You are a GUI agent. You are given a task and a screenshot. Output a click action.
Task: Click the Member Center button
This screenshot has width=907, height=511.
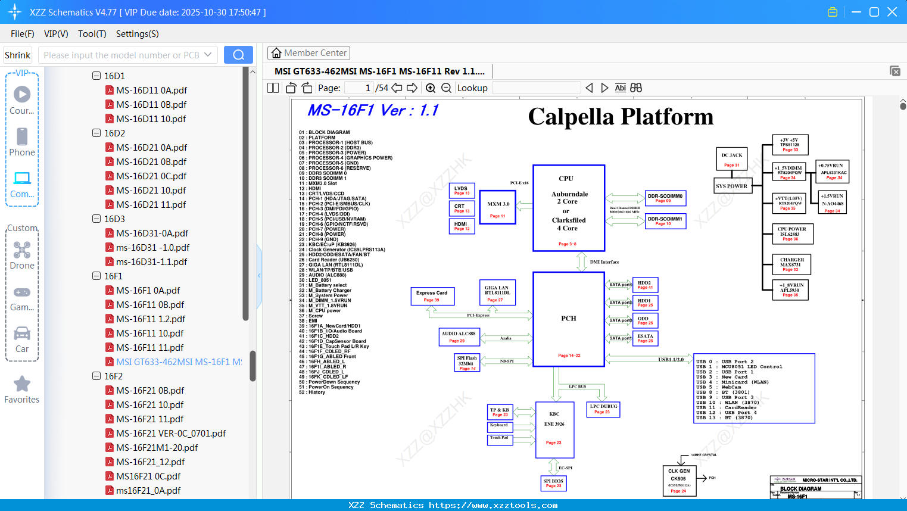(308, 53)
